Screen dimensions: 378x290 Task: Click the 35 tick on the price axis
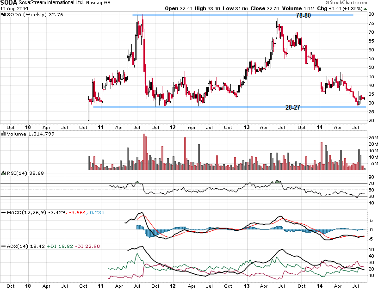click(371, 94)
